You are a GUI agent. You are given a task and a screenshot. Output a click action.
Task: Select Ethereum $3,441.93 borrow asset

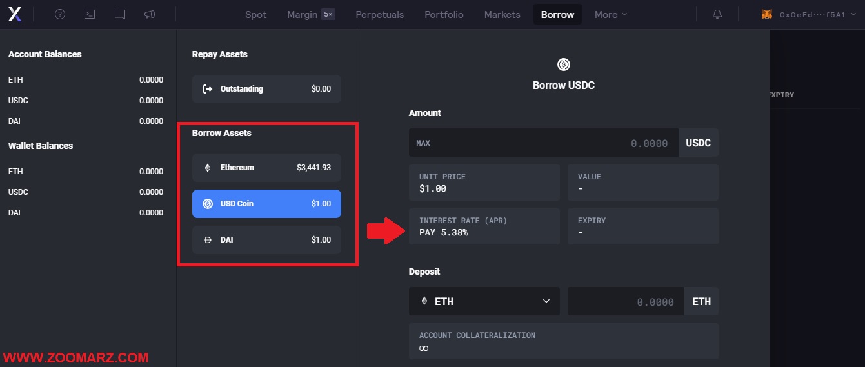pyautogui.click(x=266, y=168)
